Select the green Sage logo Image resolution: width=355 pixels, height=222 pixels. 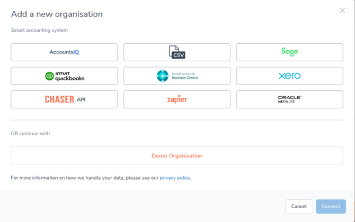289,52
